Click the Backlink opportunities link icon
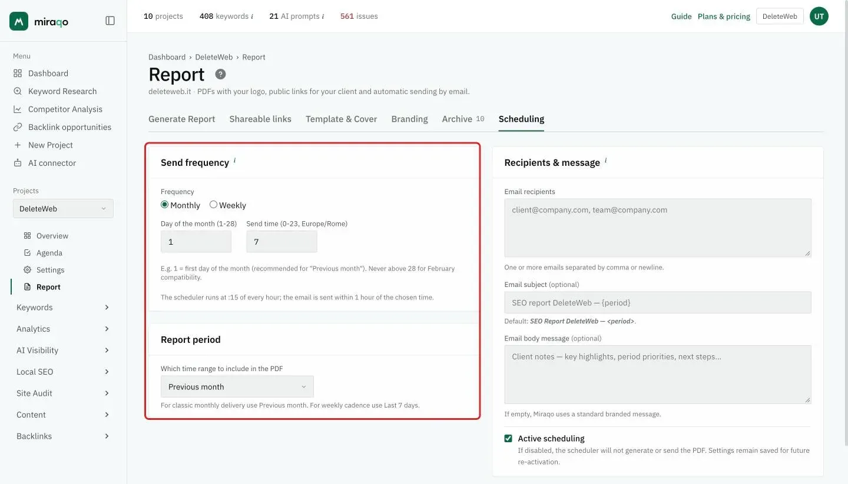Viewport: 848px width, 484px height. (18, 127)
